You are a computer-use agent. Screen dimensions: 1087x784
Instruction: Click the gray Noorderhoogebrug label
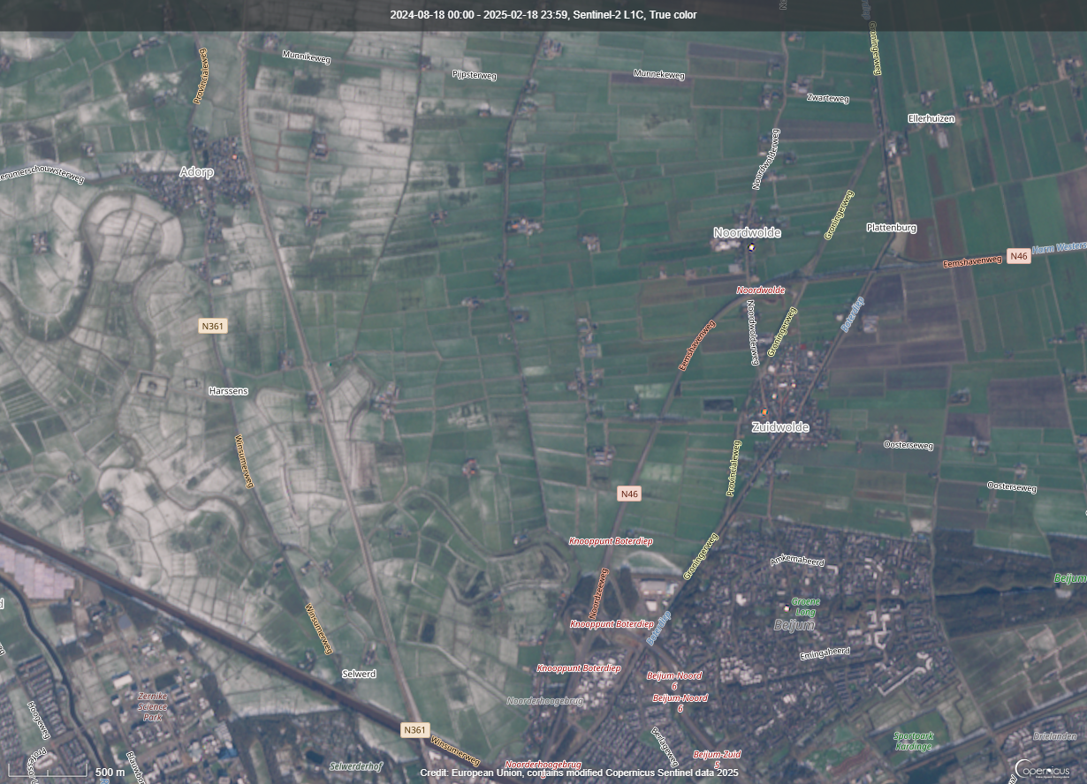(x=545, y=701)
